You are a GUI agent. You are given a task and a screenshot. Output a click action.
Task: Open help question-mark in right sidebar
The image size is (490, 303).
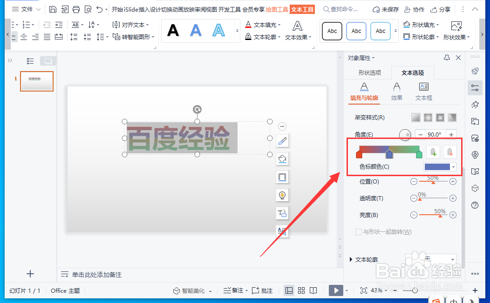(x=475, y=205)
